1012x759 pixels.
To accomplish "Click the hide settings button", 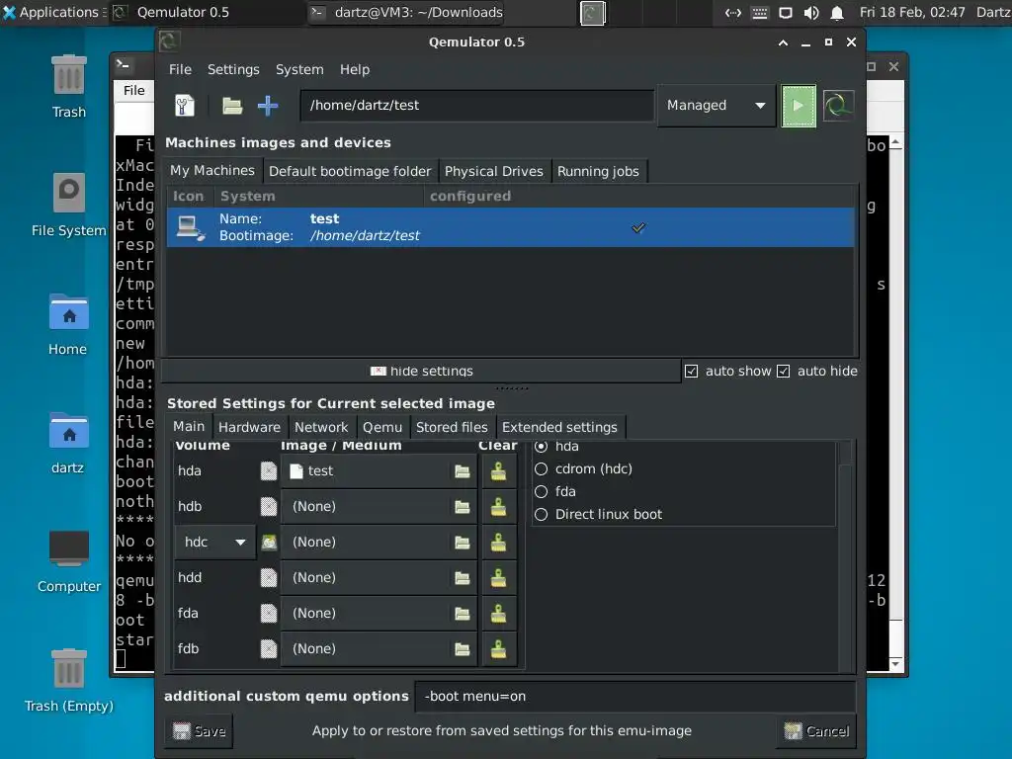I will click(421, 372).
